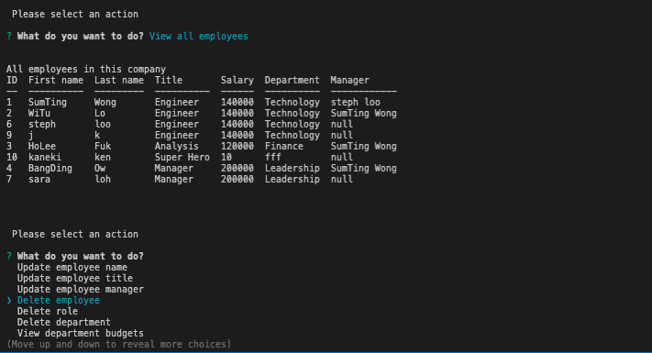The image size is (652, 353).
Task: Click the 'Title' column header
Action: pyautogui.click(x=169, y=81)
